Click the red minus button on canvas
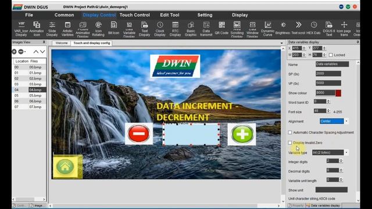372x209 pixels. 139,134
